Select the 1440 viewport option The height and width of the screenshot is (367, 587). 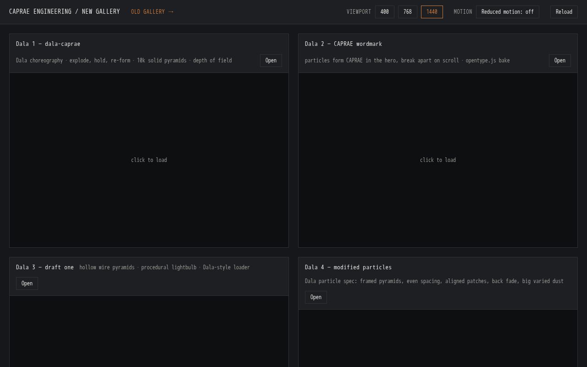point(432,12)
